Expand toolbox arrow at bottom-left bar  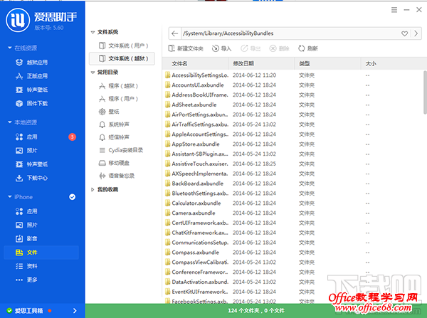[x=75, y=311]
